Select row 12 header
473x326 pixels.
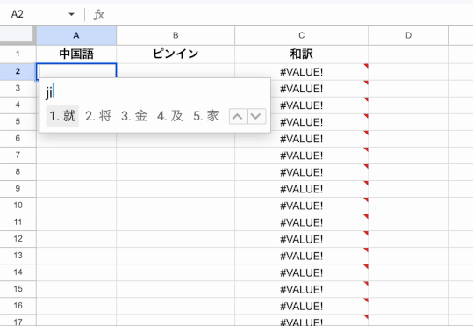(18, 239)
